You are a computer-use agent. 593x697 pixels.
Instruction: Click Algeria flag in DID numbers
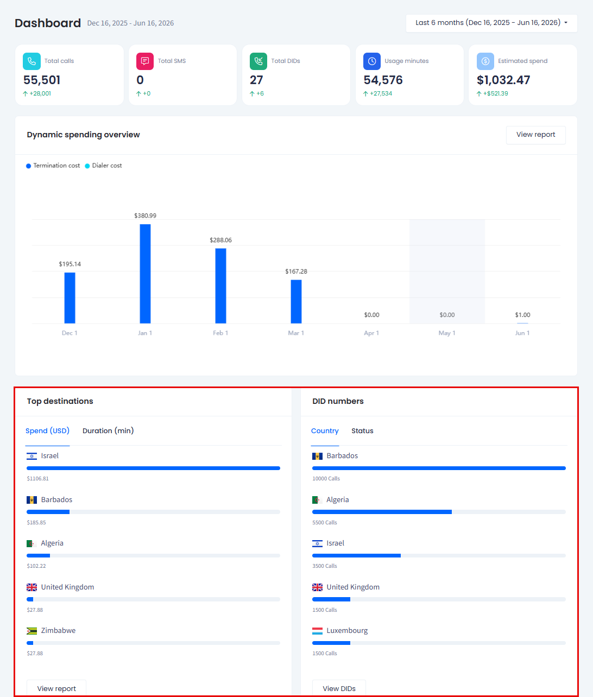point(318,500)
